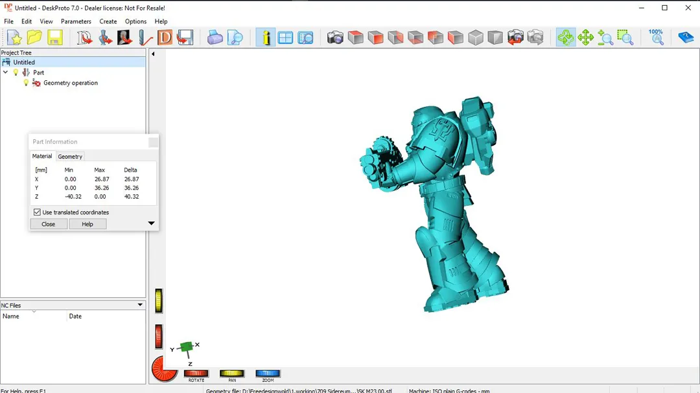Click the vertical yellow thumbwheel

159,300
